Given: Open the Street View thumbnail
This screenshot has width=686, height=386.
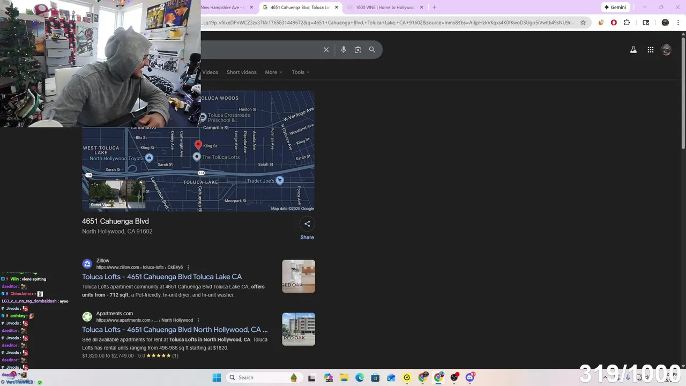Looking at the screenshot, I should [x=117, y=194].
